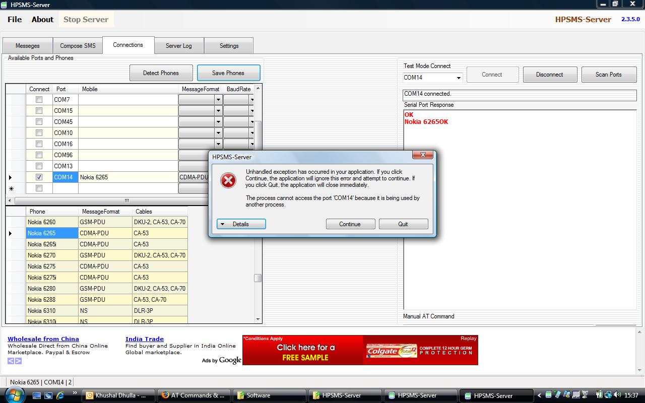Close the HPSMS-Server error dialog with X
This screenshot has width=645, height=403.
tap(423, 155)
